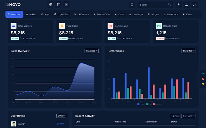Click the Bounce Rate eye icon
Viewport: 206px width, 128px height.
[159, 26]
